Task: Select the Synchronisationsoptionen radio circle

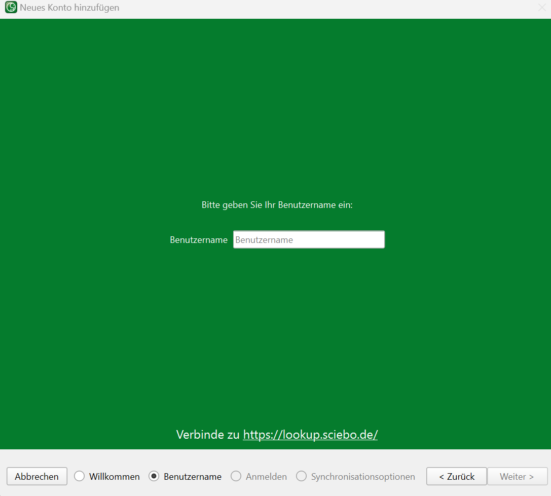Action: pyautogui.click(x=302, y=476)
